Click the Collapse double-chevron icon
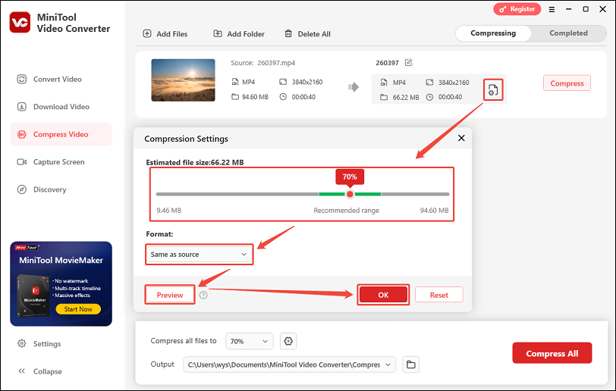Image resolution: width=616 pixels, height=391 pixels. point(21,371)
